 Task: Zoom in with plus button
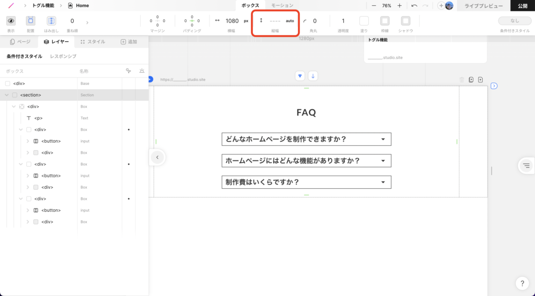[400, 6]
